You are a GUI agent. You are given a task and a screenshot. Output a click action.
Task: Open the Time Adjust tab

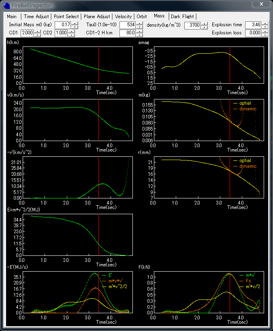36,17
